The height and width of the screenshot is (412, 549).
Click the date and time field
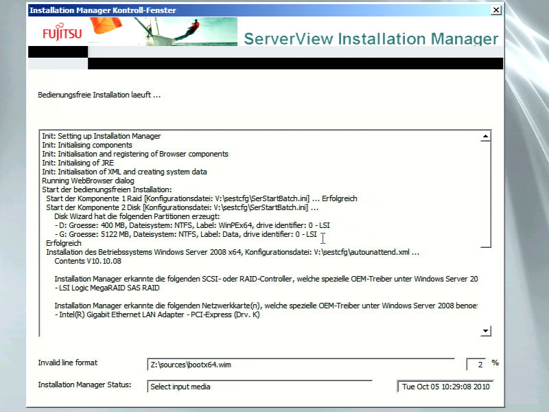point(445,387)
